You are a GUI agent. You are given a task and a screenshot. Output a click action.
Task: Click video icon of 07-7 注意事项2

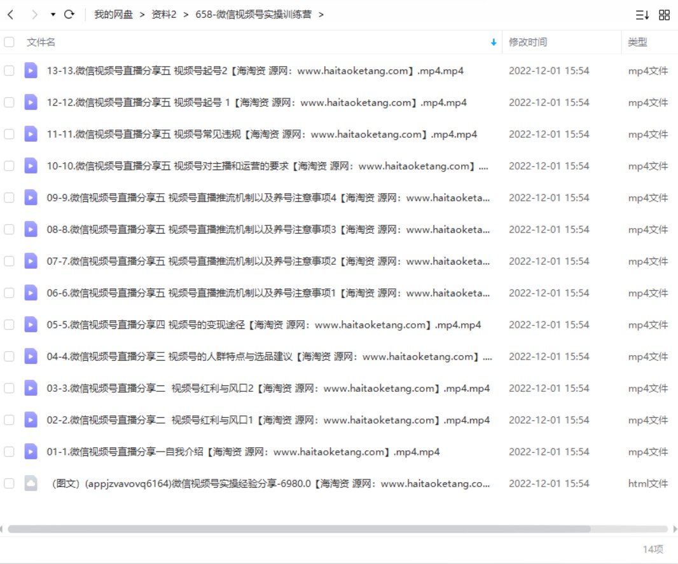tap(31, 261)
